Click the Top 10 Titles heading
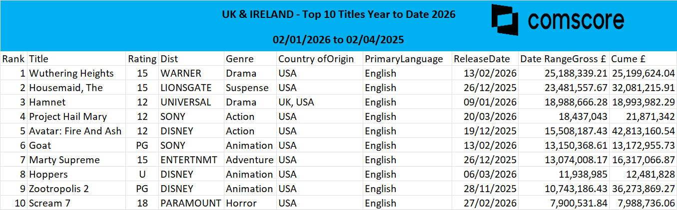The image size is (677, 210). 339,14
